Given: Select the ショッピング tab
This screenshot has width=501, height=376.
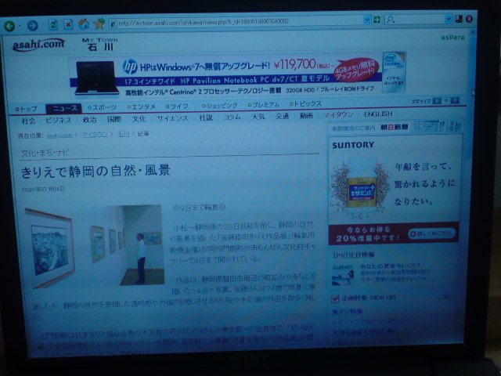Looking at the screenshot, I should pos(219,106).
